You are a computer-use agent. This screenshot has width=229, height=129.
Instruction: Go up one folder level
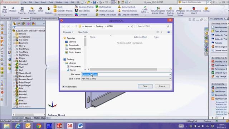pos(76,26)
